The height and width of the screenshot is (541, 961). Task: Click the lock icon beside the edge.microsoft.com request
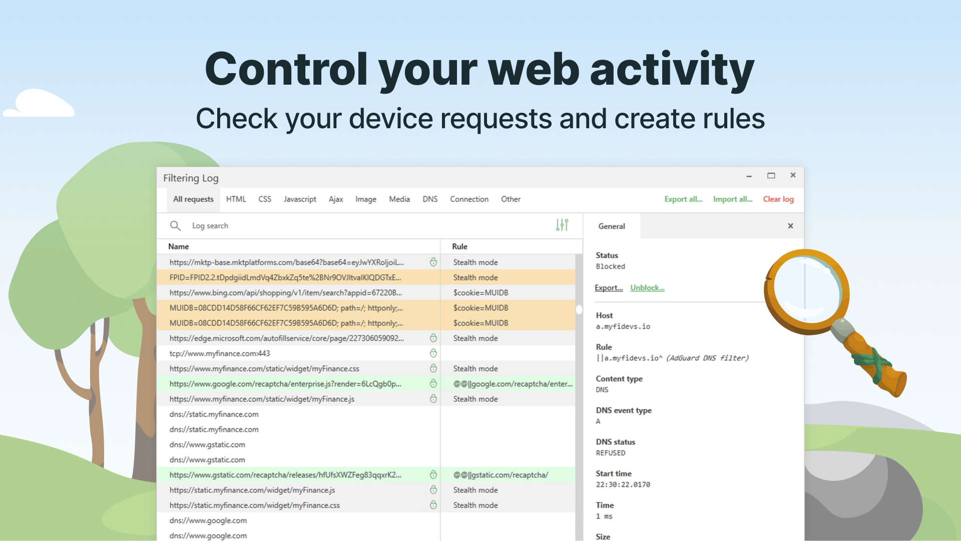tap(433, 338)
